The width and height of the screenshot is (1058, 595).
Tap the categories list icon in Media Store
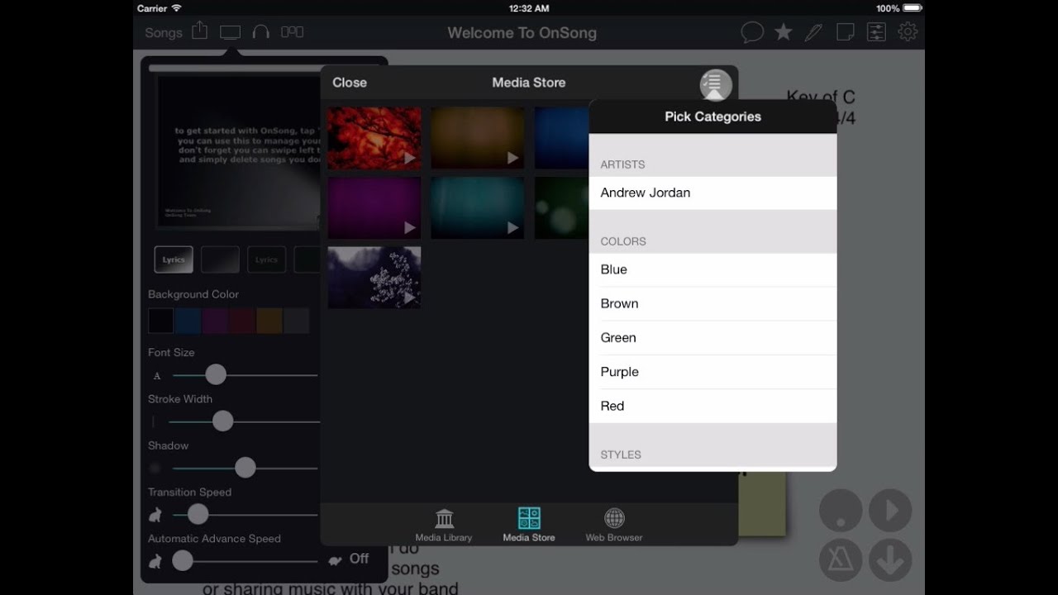716,83
